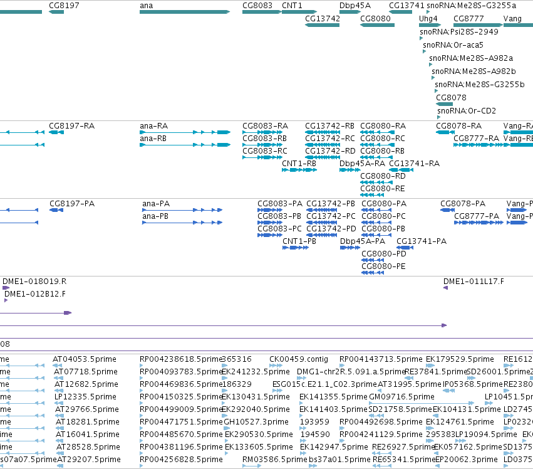
Task: Click the Dbp45A-PA protein label
Action: pos(363,241)
